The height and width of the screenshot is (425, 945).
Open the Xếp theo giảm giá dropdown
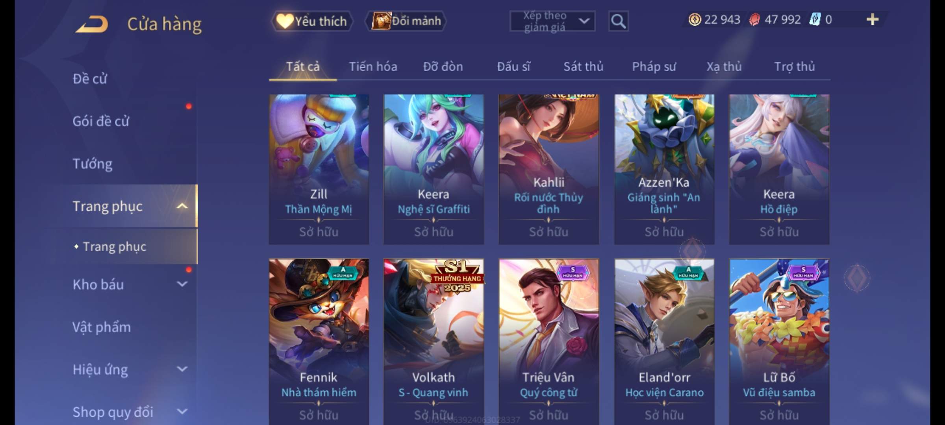552,21
